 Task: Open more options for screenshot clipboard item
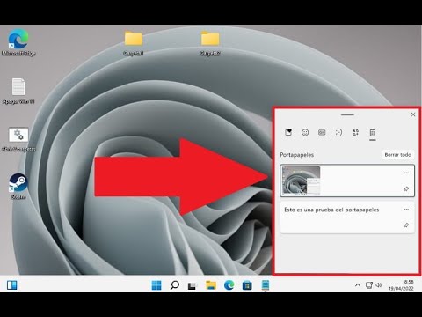406,173
